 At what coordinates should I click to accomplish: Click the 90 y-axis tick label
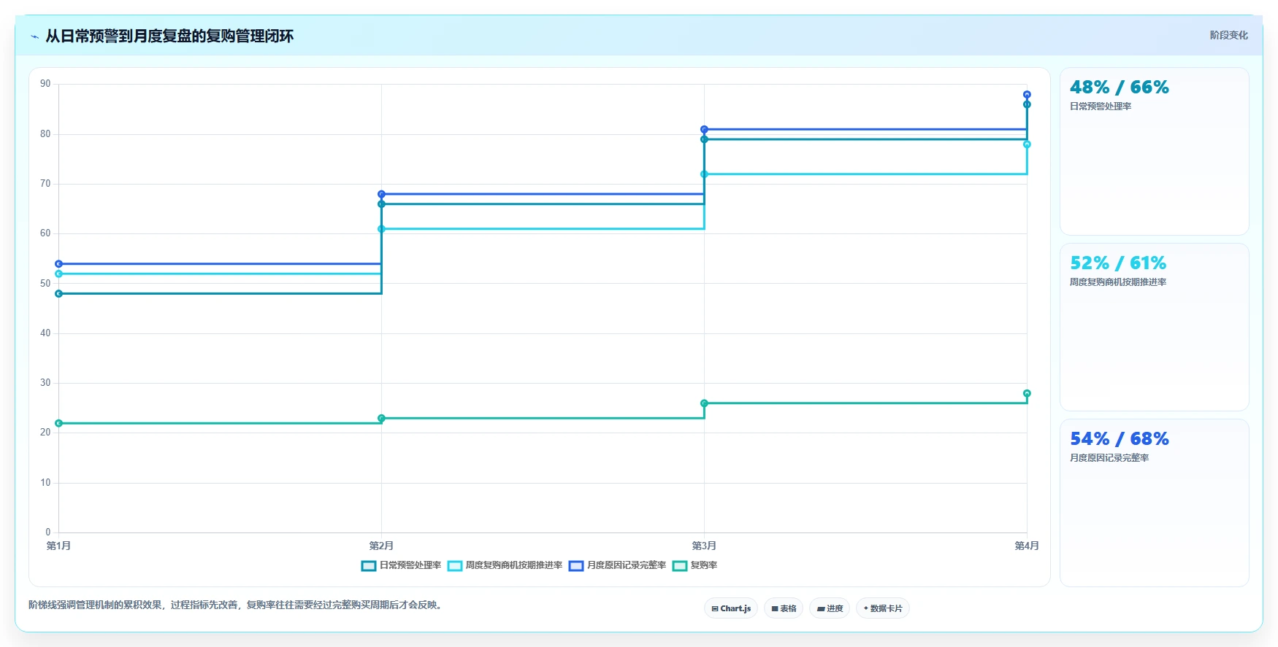(x=45, y=84)
